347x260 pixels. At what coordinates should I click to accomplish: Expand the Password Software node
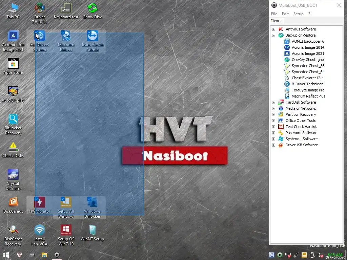(x=273, y=133)
